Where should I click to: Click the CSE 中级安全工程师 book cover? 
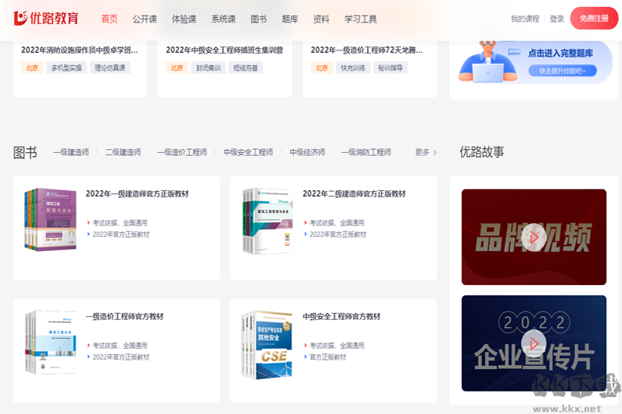(x=267, y=345)
